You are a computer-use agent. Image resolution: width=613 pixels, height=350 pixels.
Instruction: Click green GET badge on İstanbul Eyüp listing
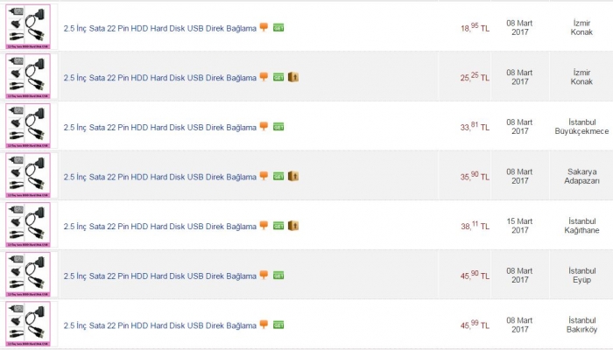(278, 275)
